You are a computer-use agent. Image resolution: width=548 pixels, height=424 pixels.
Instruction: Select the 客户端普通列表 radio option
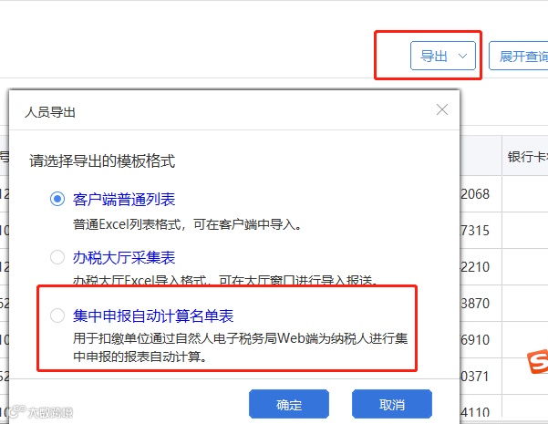pyautogui.click(x=57, y=199)
